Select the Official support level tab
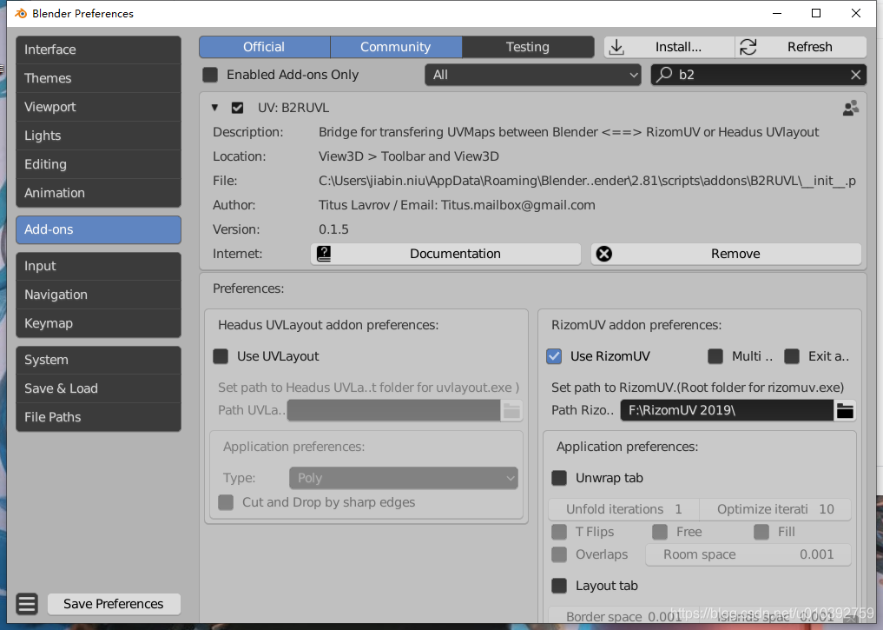The height and width of the screenshot is (630, 883). click(264, 47)
